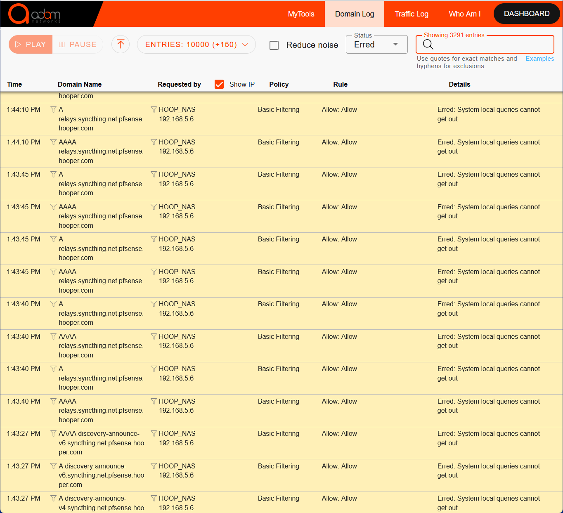The width and height of the screenshot is (563, 513).
Task: Click requester filter icon on first 1:43:45 PM row
Action: pyautogui.click(x=154, y=175)
